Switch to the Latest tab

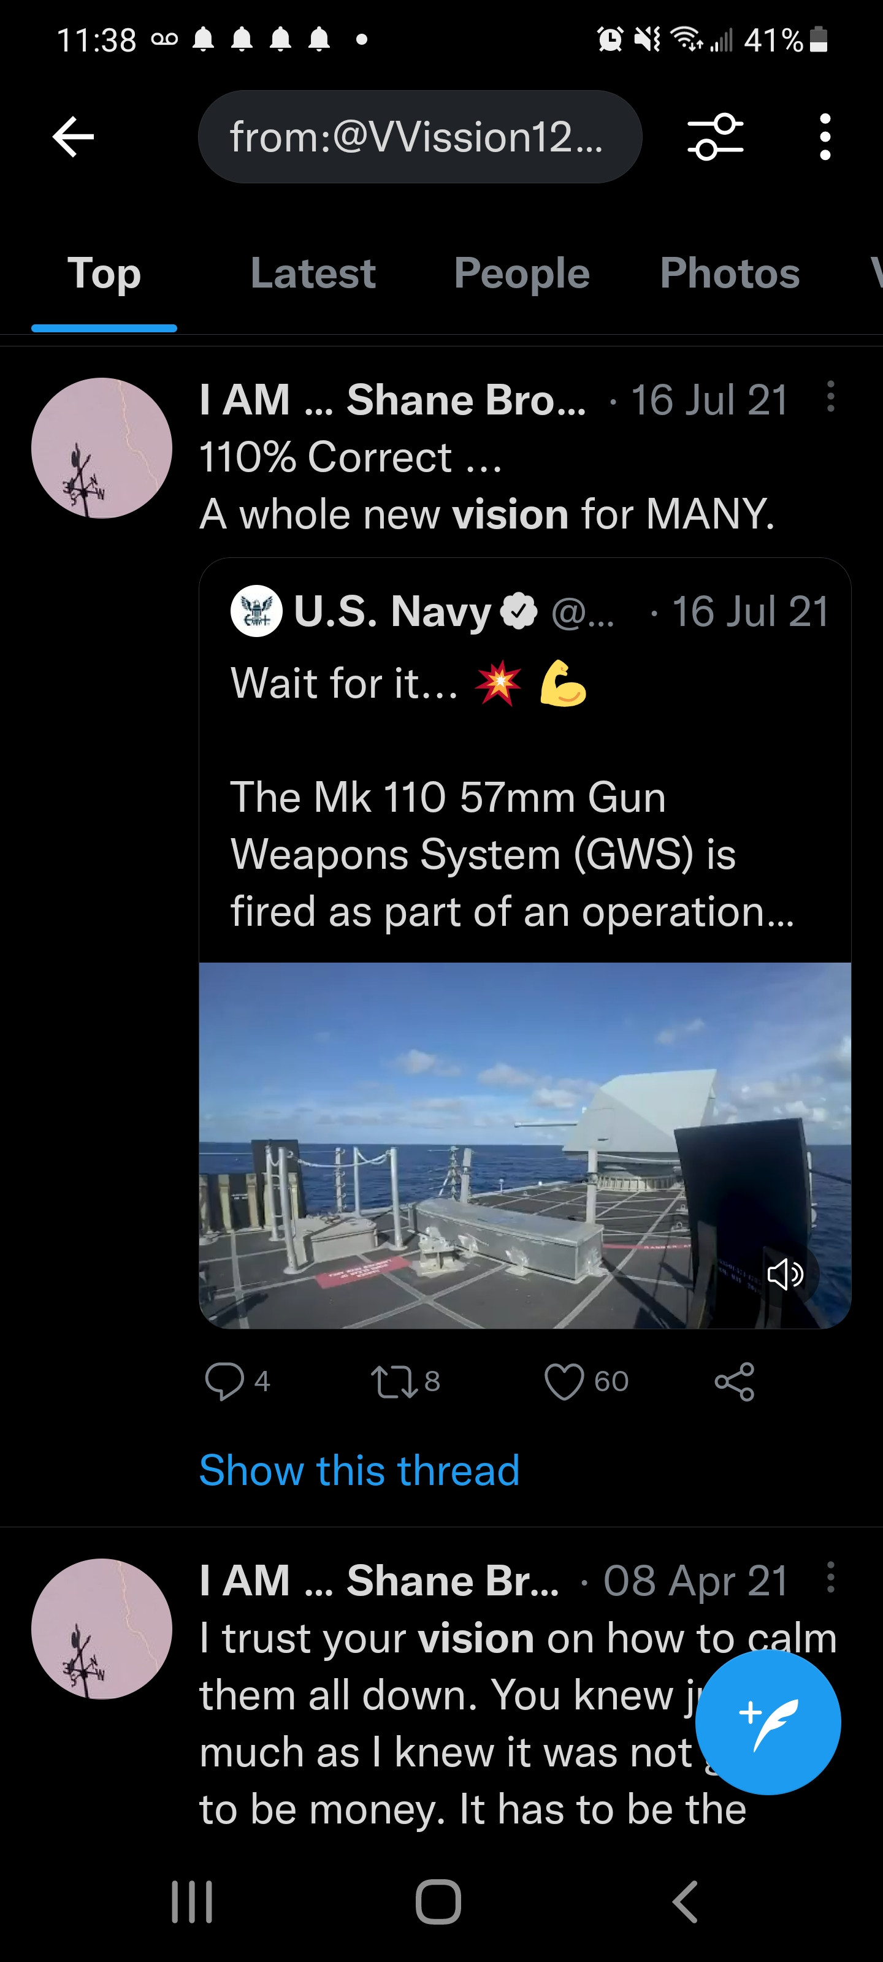coord(313,273)
